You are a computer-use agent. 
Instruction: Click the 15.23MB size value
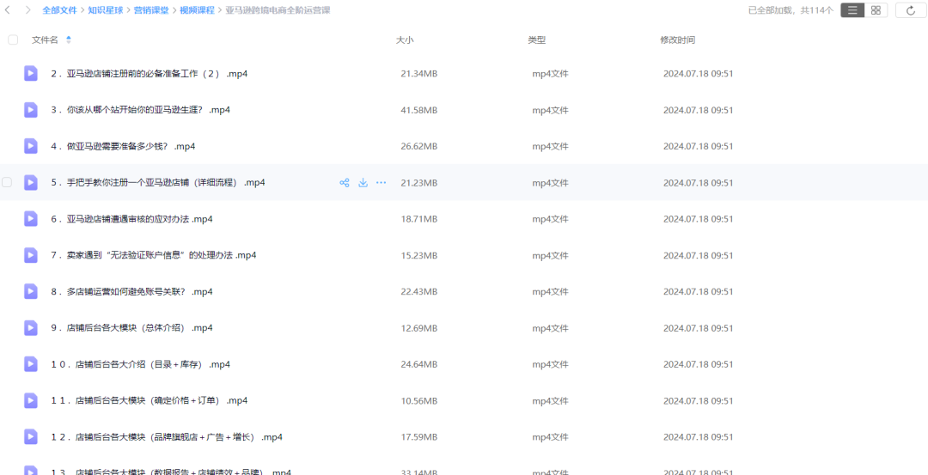coord(419,256)
